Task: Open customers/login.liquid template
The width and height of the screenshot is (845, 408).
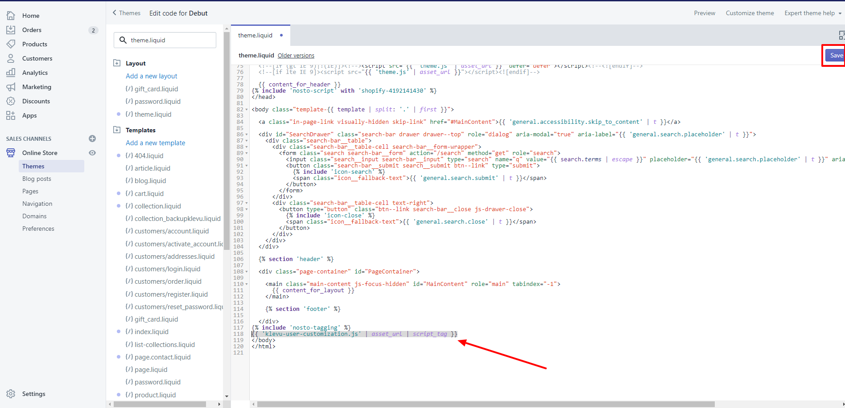Action: [168, 269]
